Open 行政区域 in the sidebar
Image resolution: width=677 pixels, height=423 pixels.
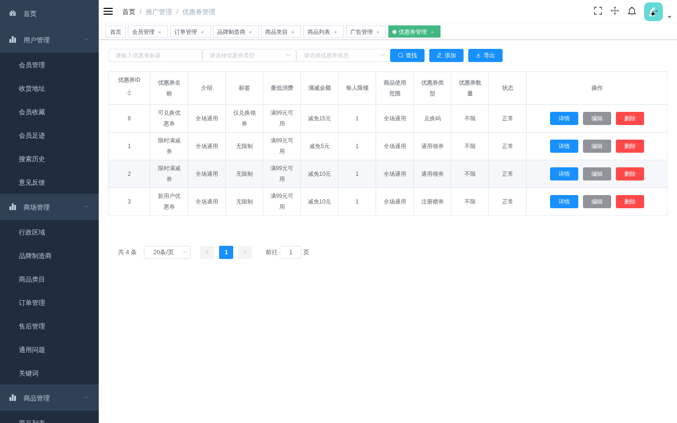coord(49,232)
